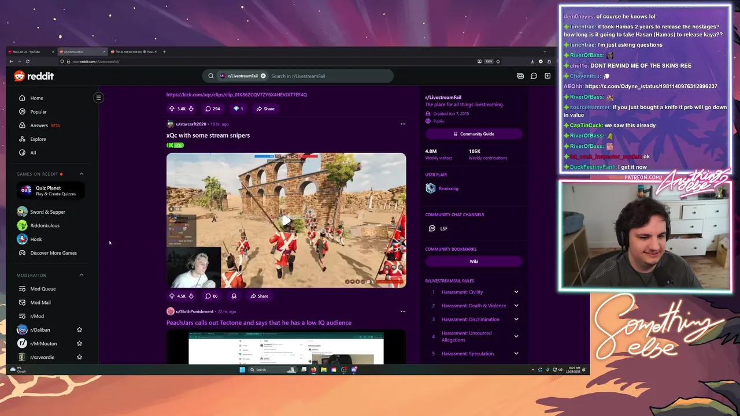Open the advertise icon in Reddit header
The image size is (740, 416).
tap(520, 76)
